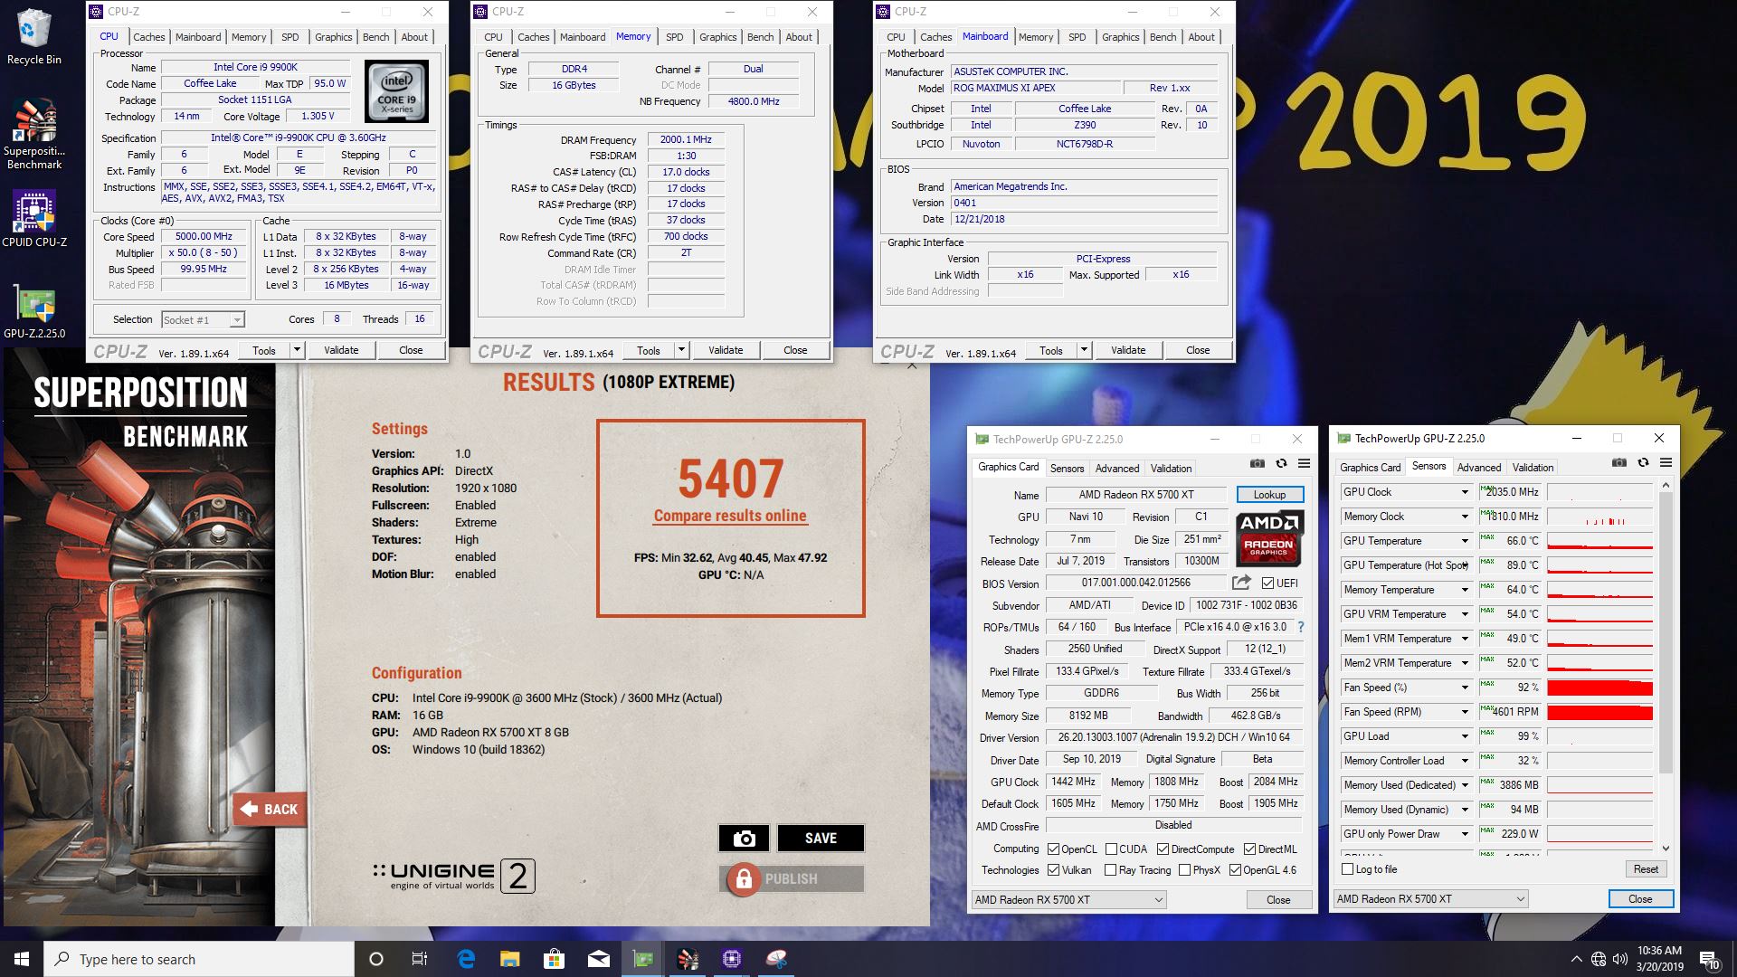Click the Fan Speed (%) sensor graph
This screenshot has height=977, width=1737.
point(1599,688)
